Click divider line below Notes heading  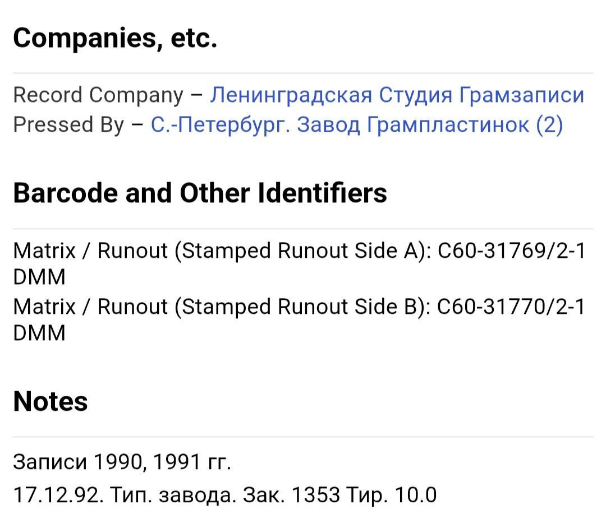pyautogui.click(x=303, y=437)
